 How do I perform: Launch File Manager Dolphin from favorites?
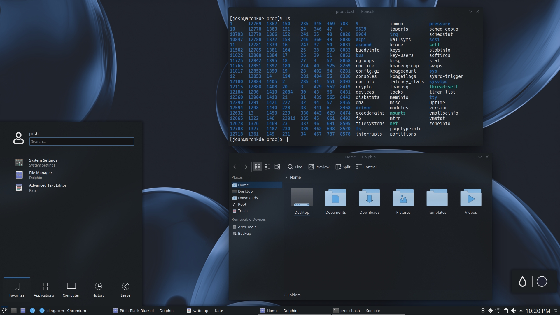(71, 175)
